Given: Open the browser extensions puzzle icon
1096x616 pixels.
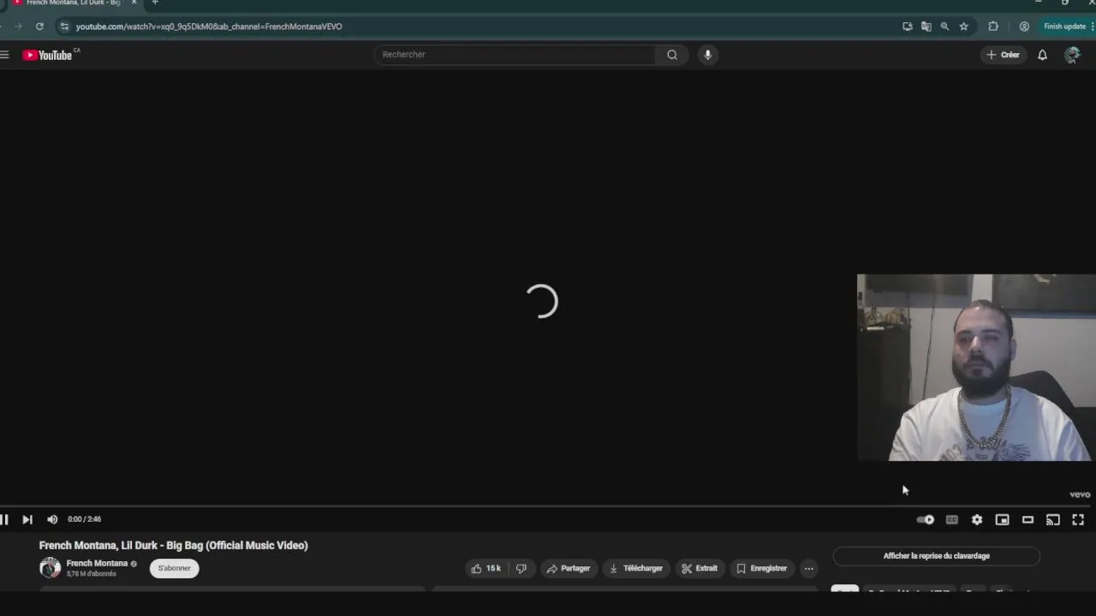Looking at the screenshot, I should 993,27.
